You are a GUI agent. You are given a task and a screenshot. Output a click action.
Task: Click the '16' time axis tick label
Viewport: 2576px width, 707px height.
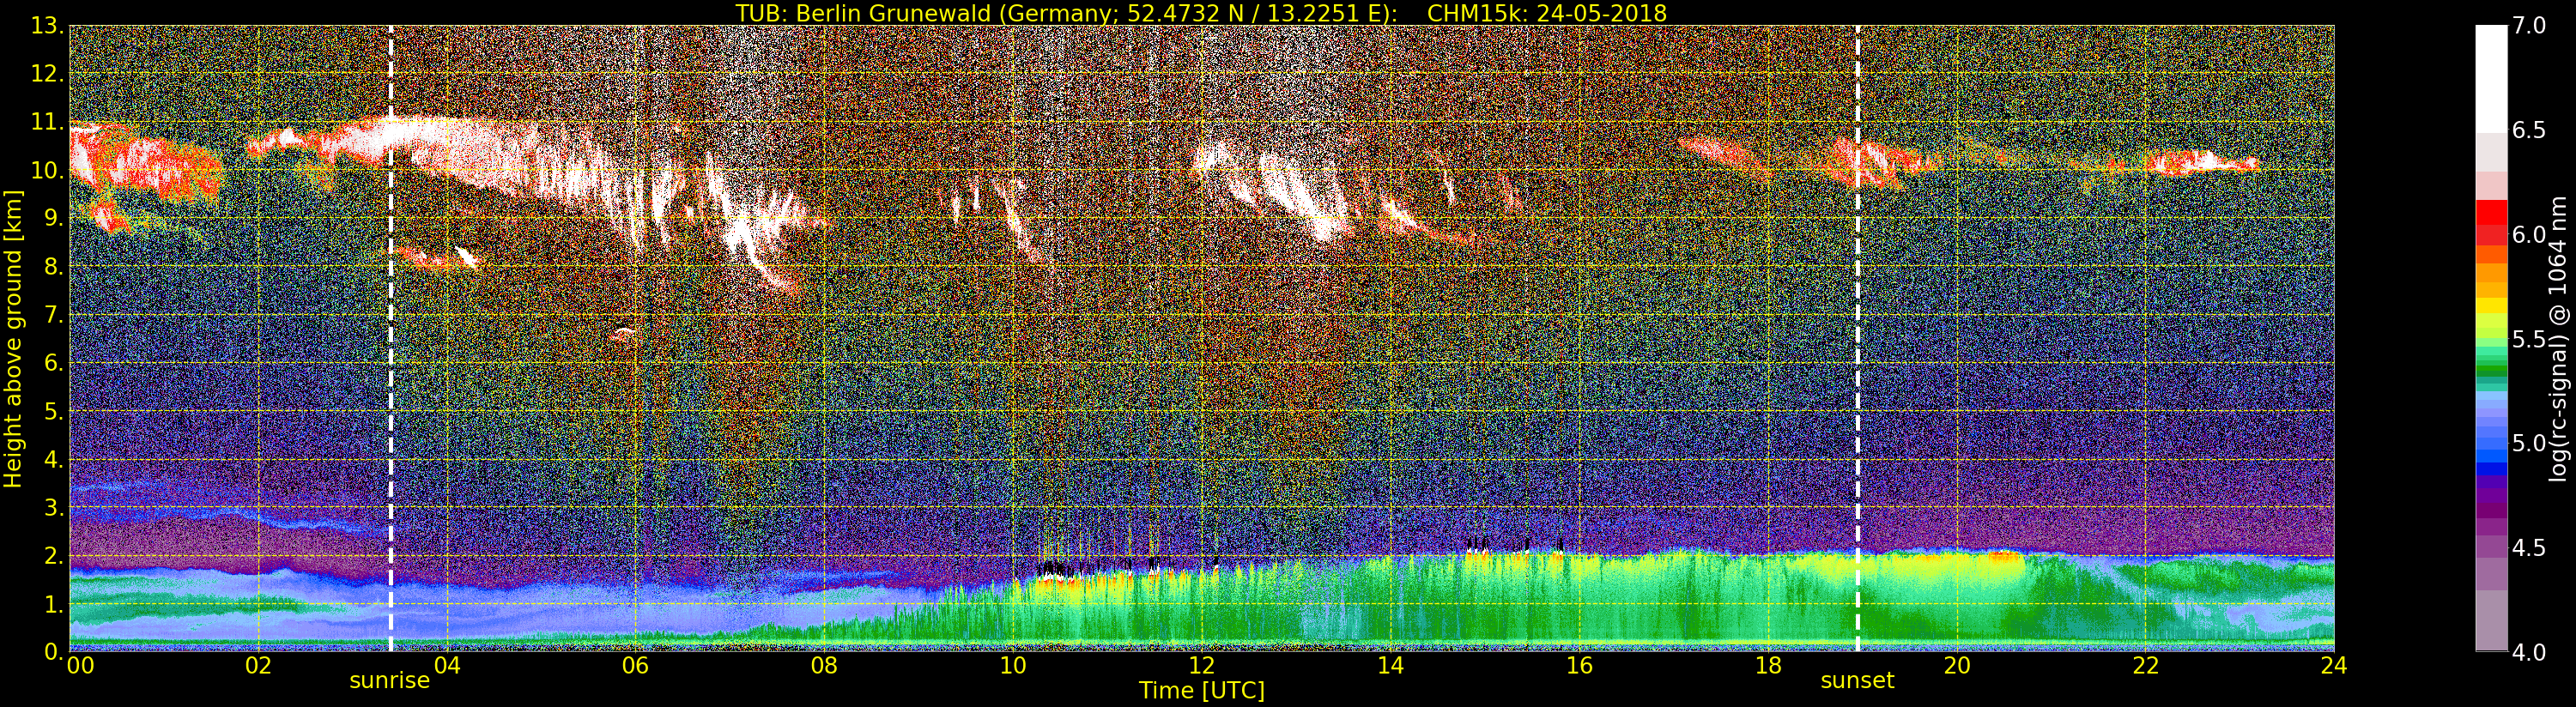pos(1579,666)
